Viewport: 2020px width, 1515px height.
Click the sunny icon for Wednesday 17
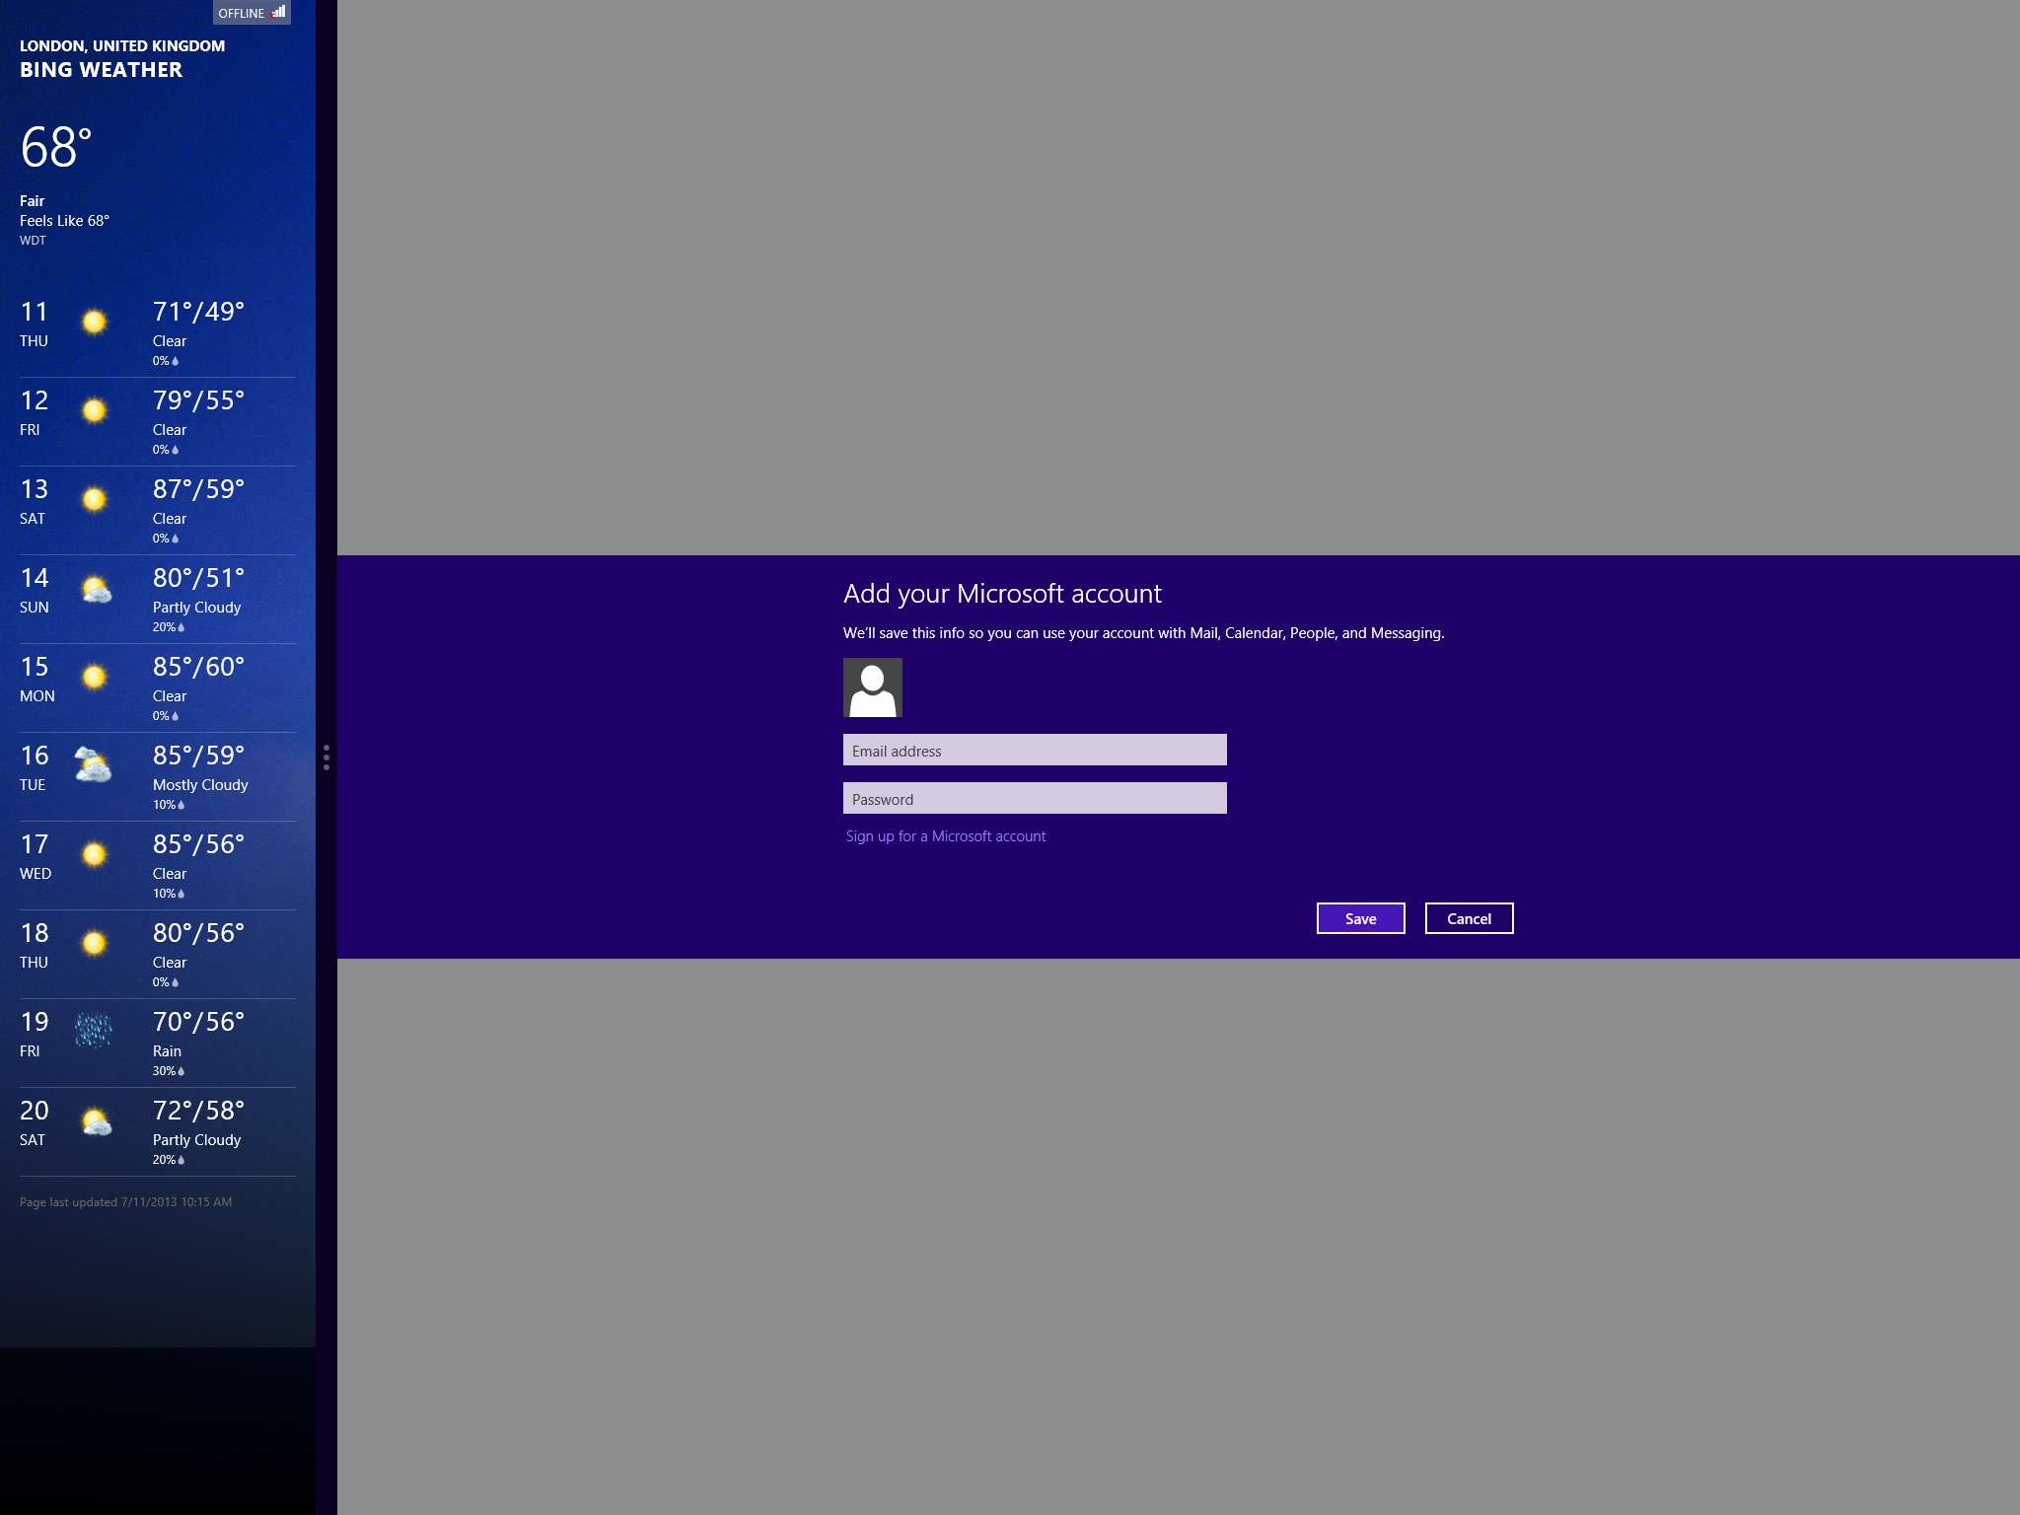(x=94, y=854)
